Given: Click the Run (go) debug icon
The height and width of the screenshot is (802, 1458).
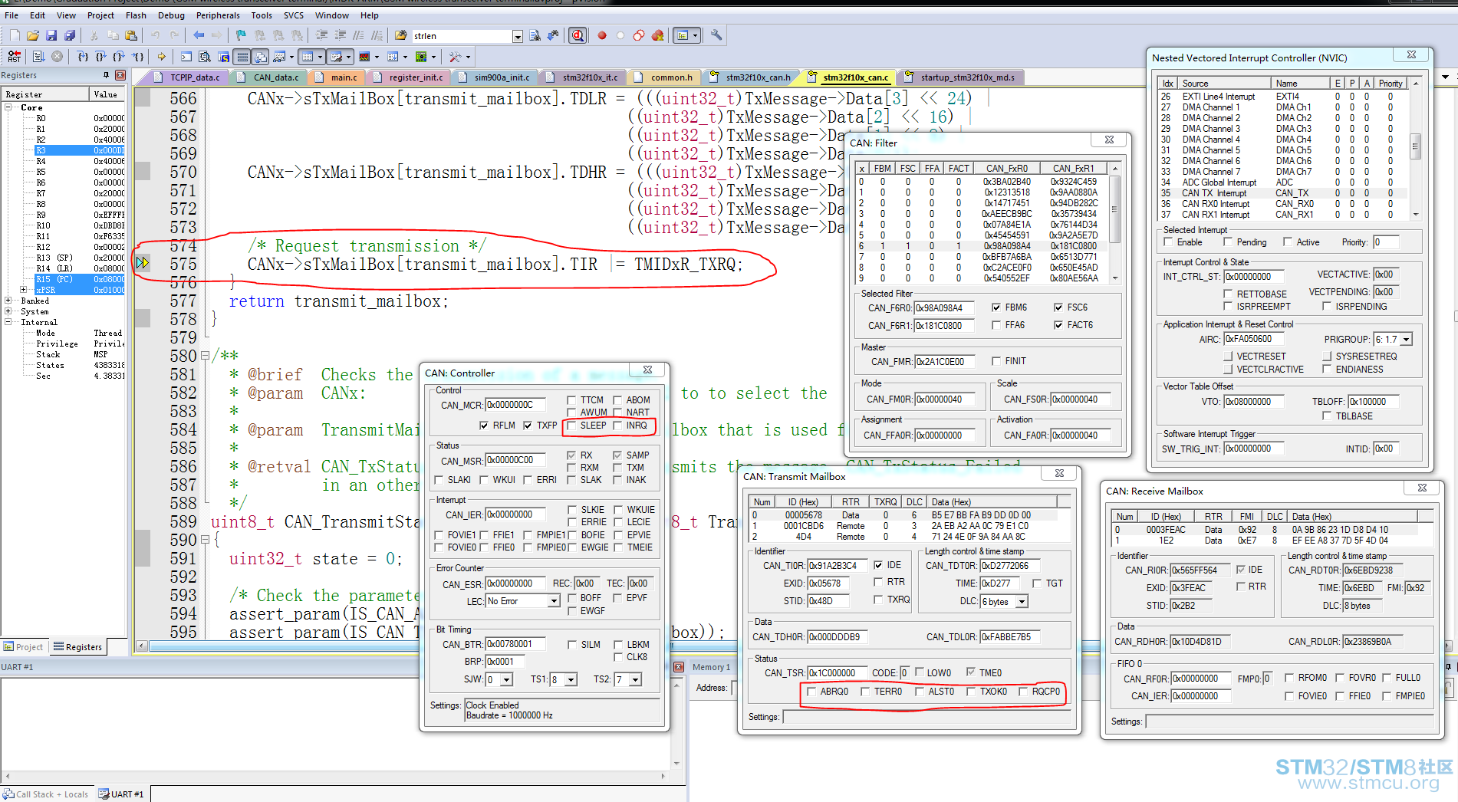Looking at the screenshot, I should [38, 56].
